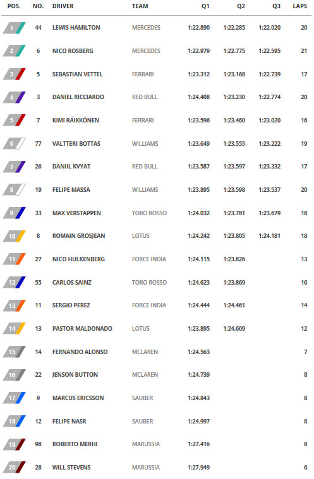Click Max Verstappen driver name
Image resolution: width=314 pixels, height=479 pixels.
(76, 213)
